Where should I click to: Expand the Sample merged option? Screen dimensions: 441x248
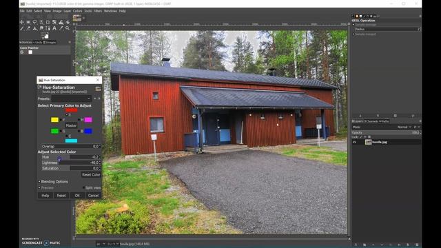353,34
